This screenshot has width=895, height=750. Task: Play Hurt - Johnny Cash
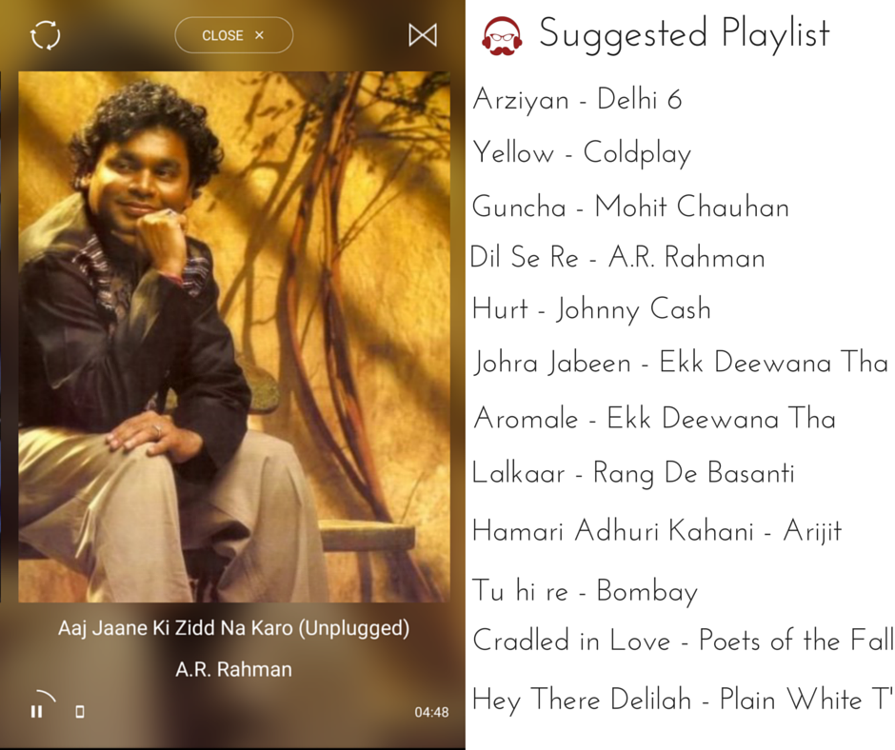click(x=592, y=310)
